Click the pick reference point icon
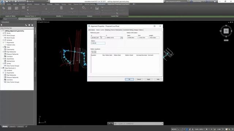This screenshot has height=131, width=234. [122, 38]
